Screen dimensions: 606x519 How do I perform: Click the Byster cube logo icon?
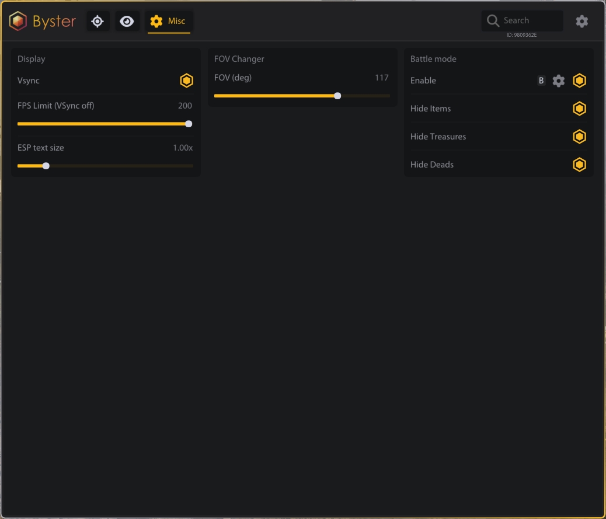point(18,21)
